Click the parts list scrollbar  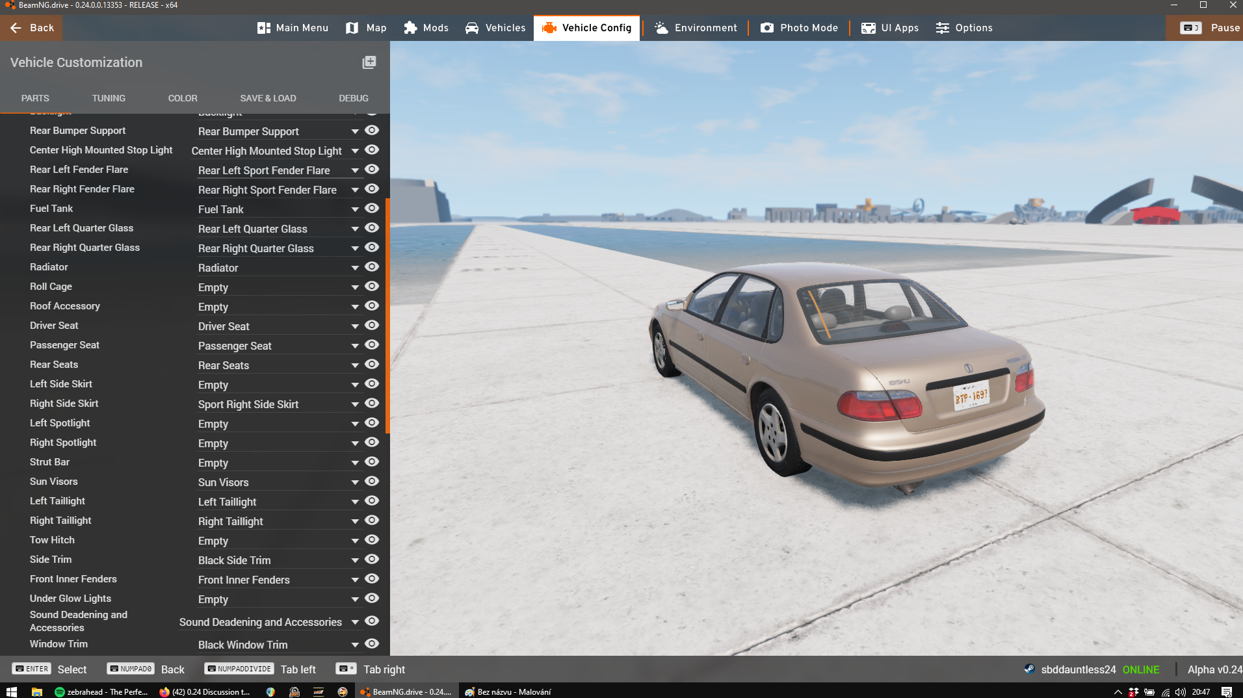[x=387, y=316]
